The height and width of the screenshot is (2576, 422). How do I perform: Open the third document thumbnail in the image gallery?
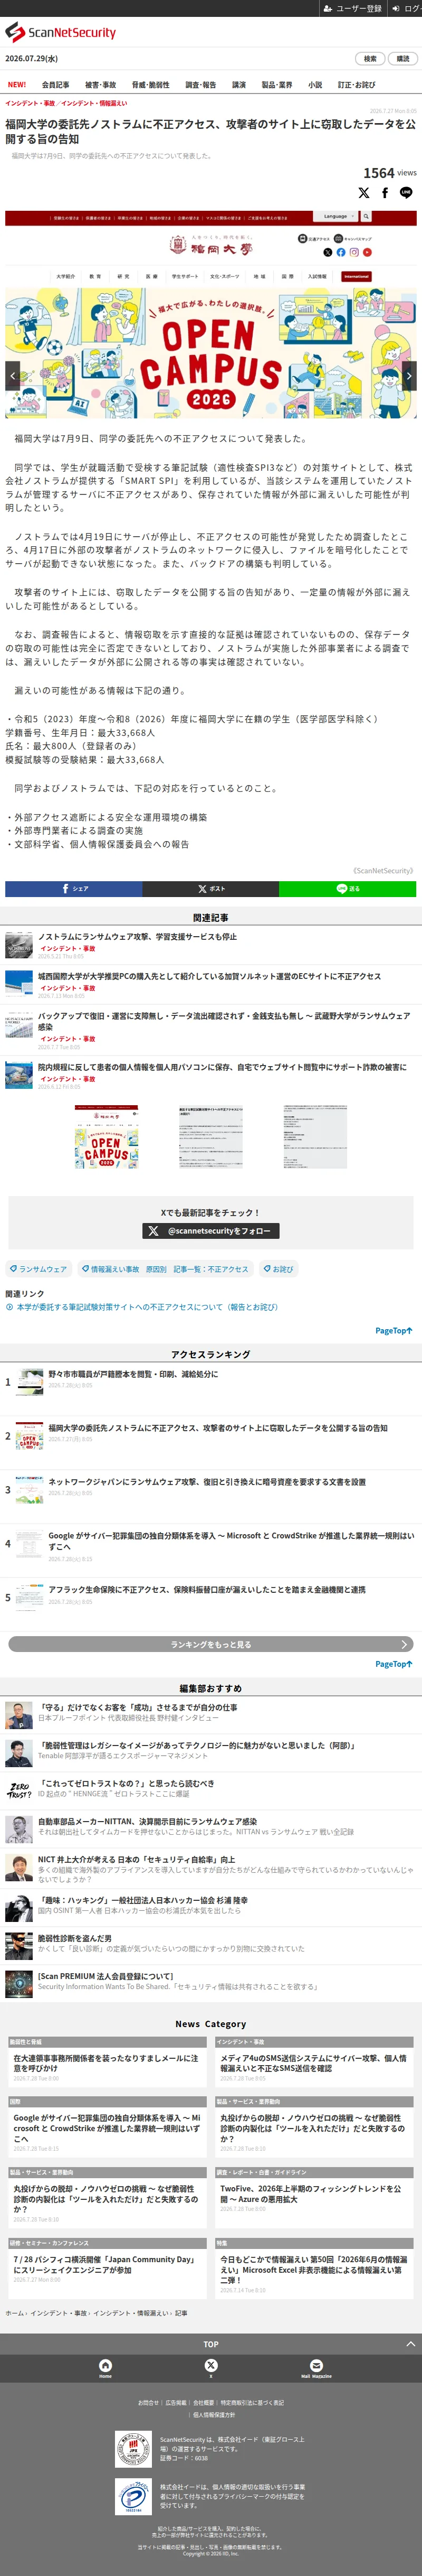coord(315,1136)
